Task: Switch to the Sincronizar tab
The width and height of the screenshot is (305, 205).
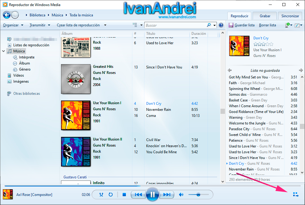Action: [x=290, y=16]
